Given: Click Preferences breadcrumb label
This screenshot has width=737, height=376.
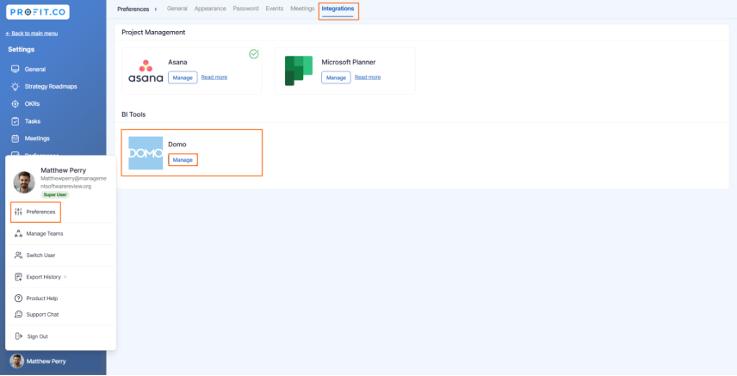Looking at the screenshot, I should click(133, 9).
